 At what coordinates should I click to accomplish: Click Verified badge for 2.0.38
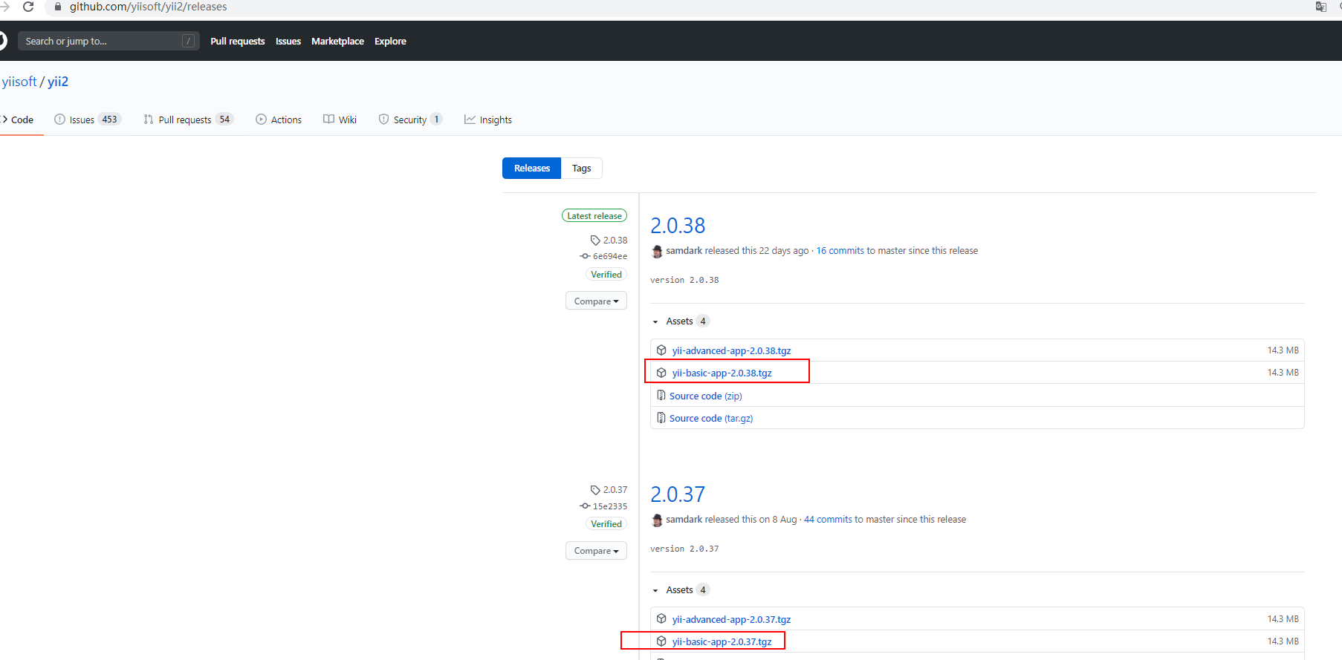(606, 275)
